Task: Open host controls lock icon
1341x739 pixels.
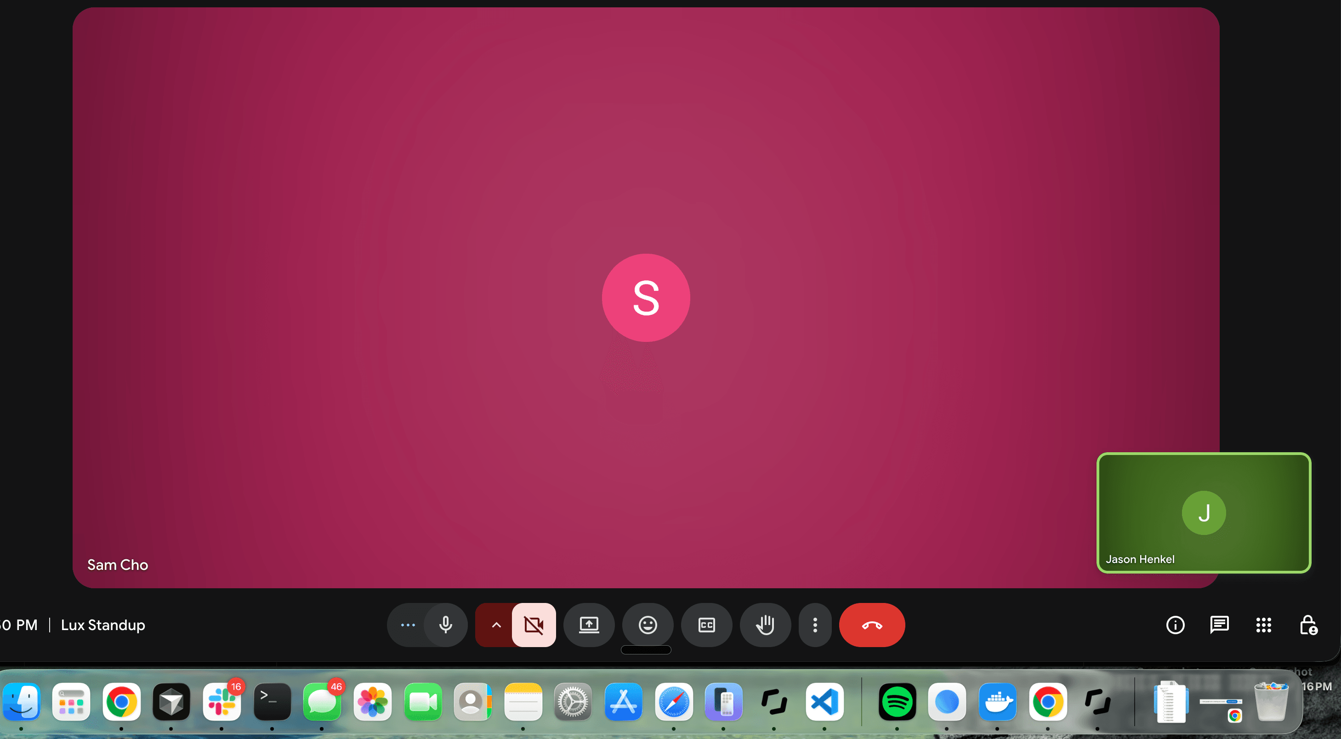Action: (x=1308, y=625)
